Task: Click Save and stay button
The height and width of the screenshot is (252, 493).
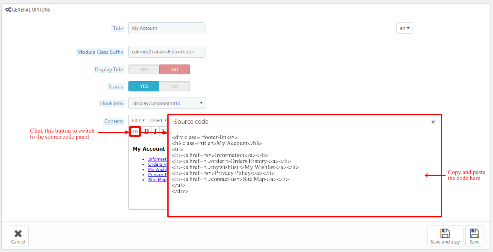Action: (445, 236)
